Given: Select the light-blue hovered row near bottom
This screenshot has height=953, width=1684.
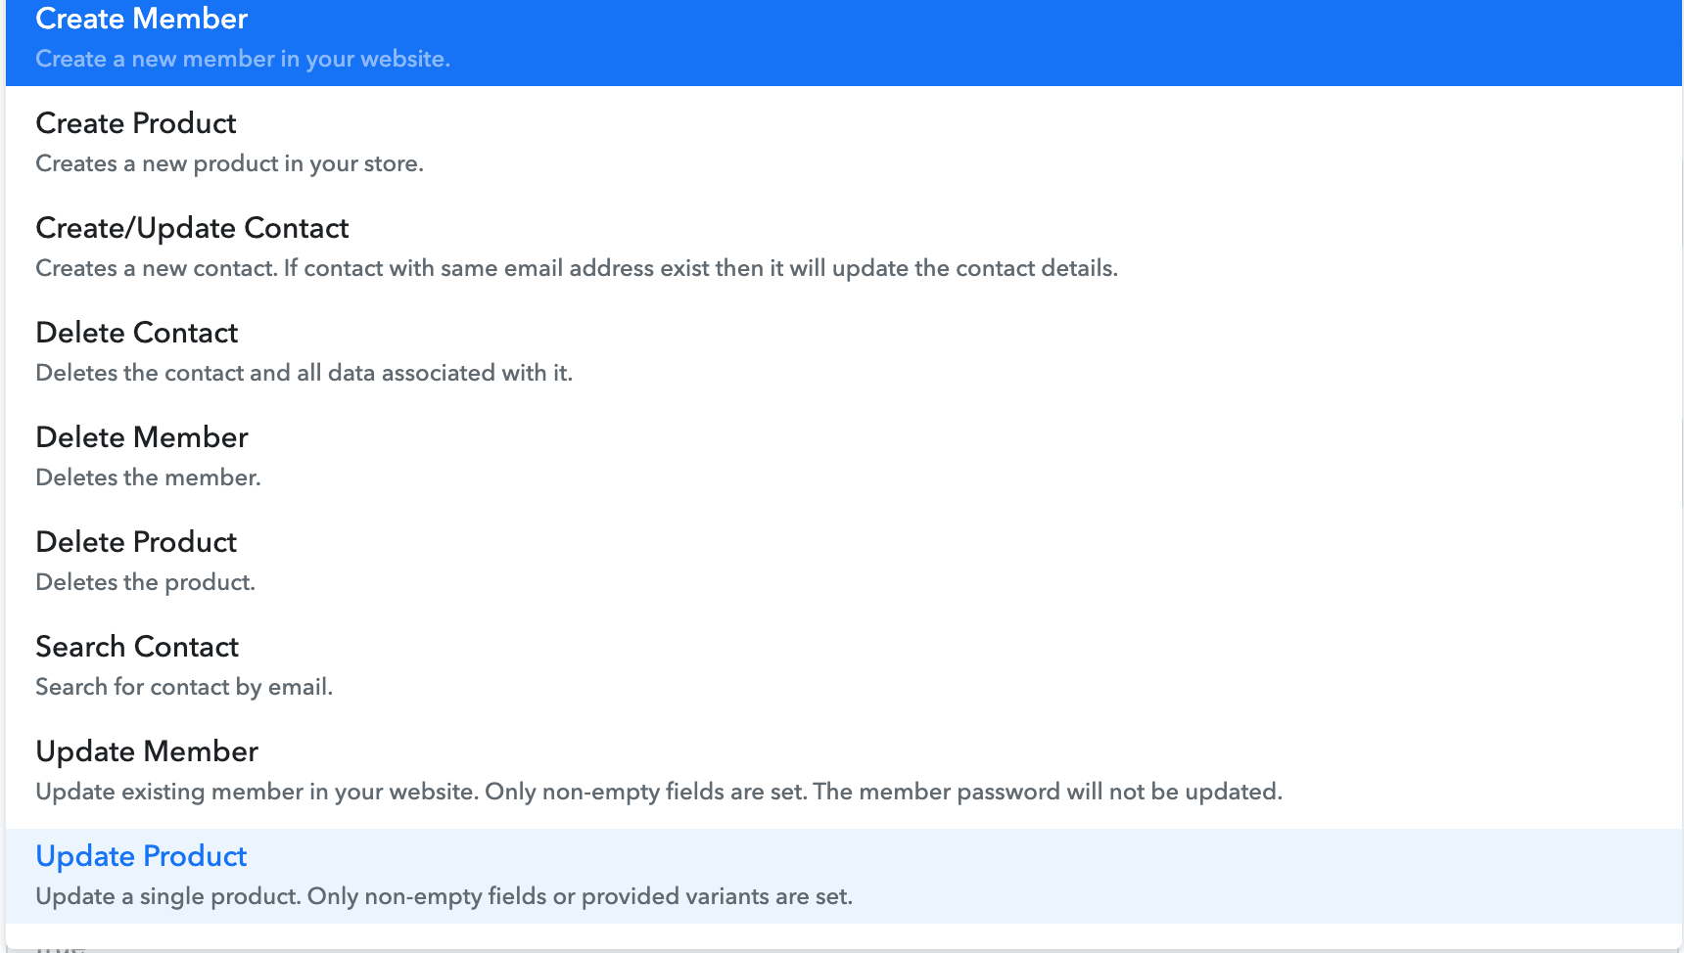Looking at the screenshot, I should coord(844,876).
